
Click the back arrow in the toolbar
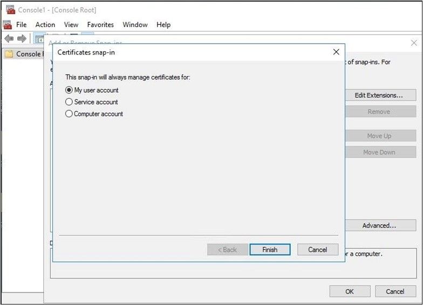[9, 38]
